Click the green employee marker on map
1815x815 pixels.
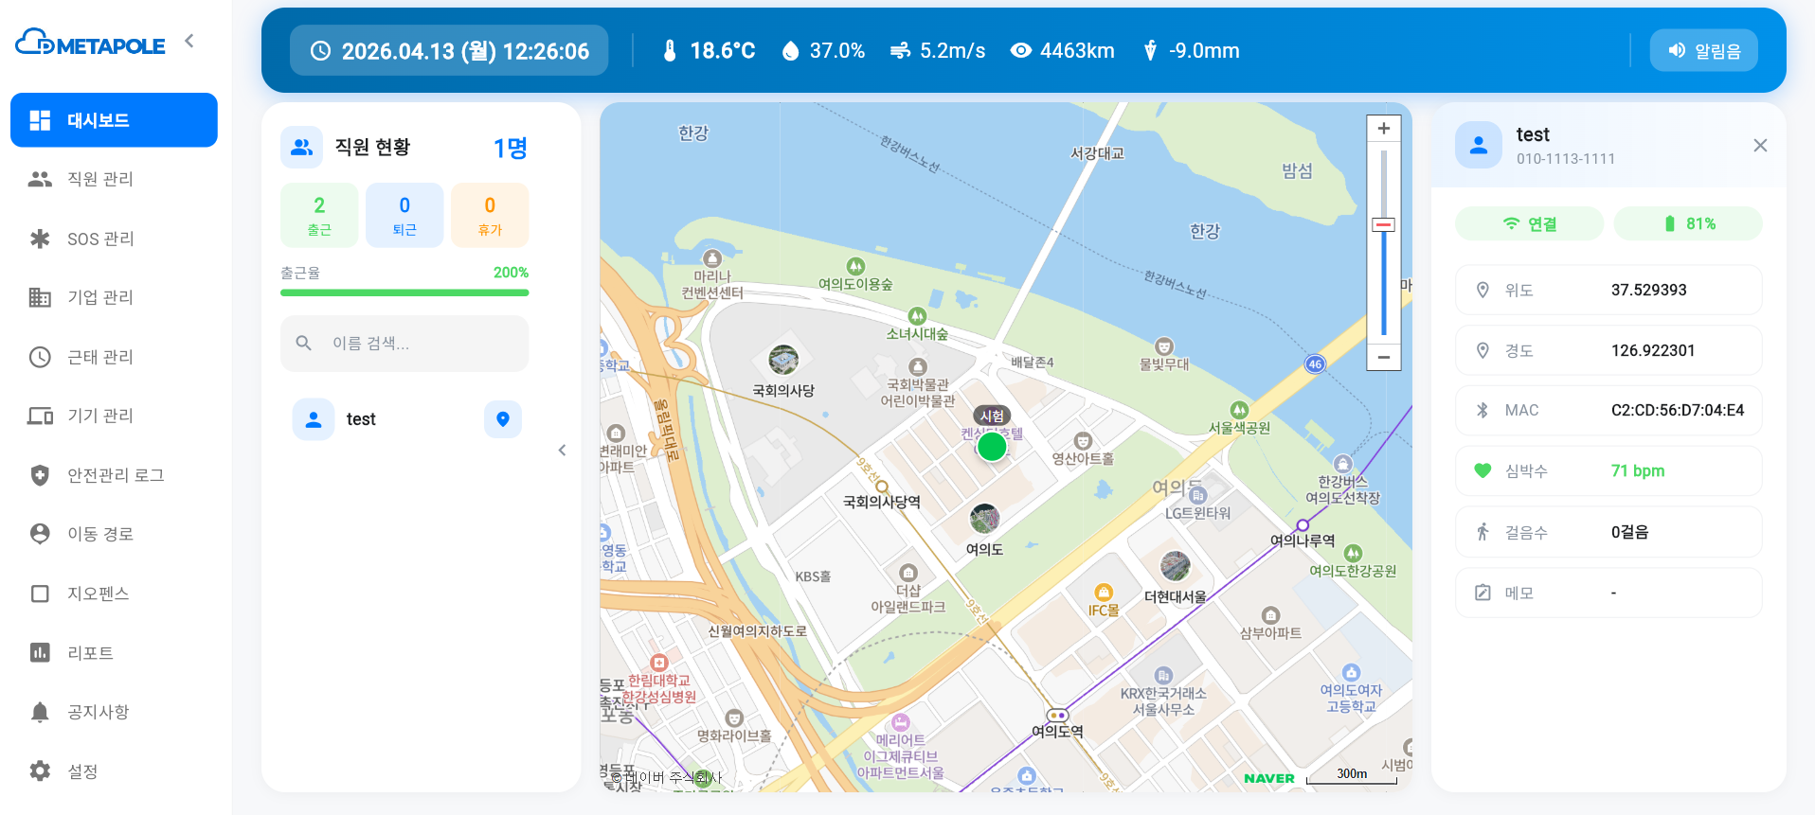[992, 446]
